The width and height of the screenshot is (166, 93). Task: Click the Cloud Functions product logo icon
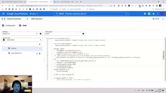click(3, 19)
